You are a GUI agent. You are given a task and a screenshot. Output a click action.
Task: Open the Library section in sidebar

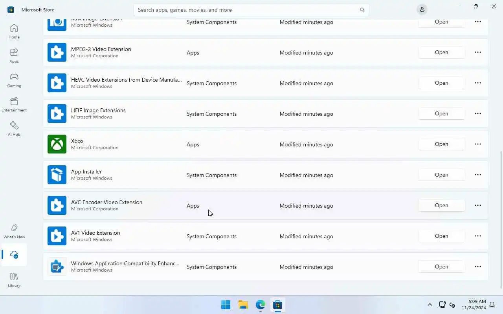14,280
